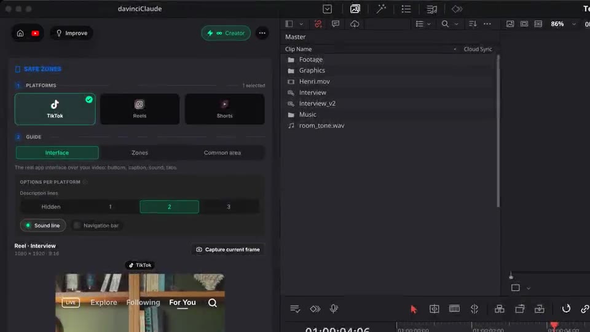Open the viewer zoom 86% dropdown

tap(563, 24)
